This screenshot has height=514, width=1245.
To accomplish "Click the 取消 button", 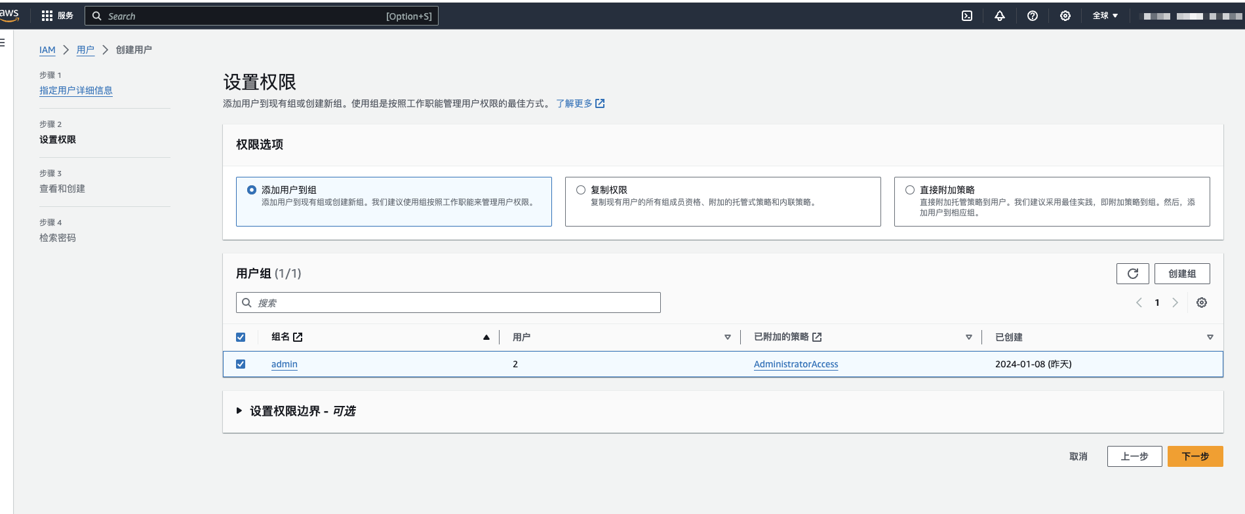I will [x=1078, y=456].
